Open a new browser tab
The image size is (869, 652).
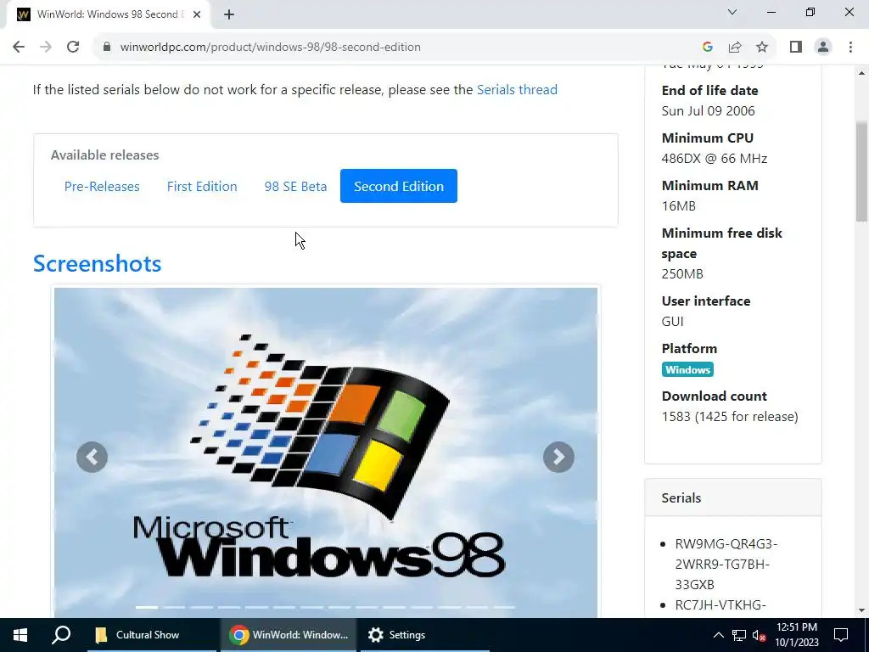coord(229,14)
